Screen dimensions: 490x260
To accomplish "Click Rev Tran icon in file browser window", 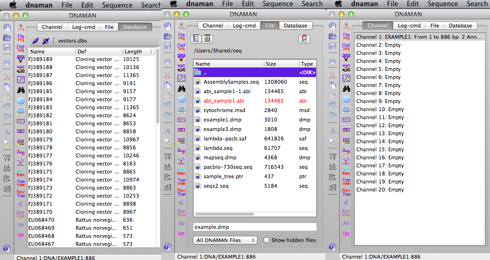I will pyautogui.click(x=181, y=192).
